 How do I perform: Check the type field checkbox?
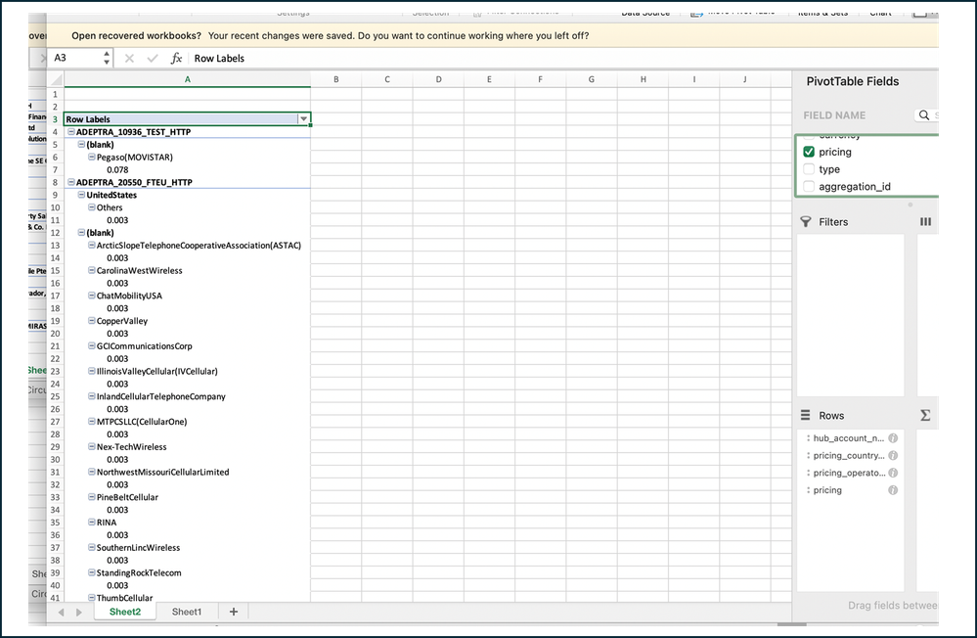tap(809, 169)
